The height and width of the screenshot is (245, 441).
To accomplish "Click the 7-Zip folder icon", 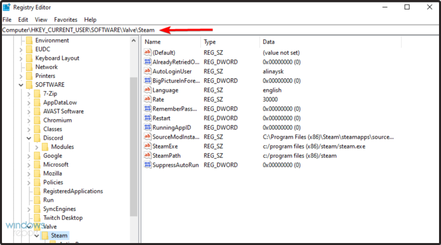I will (37, 94).
